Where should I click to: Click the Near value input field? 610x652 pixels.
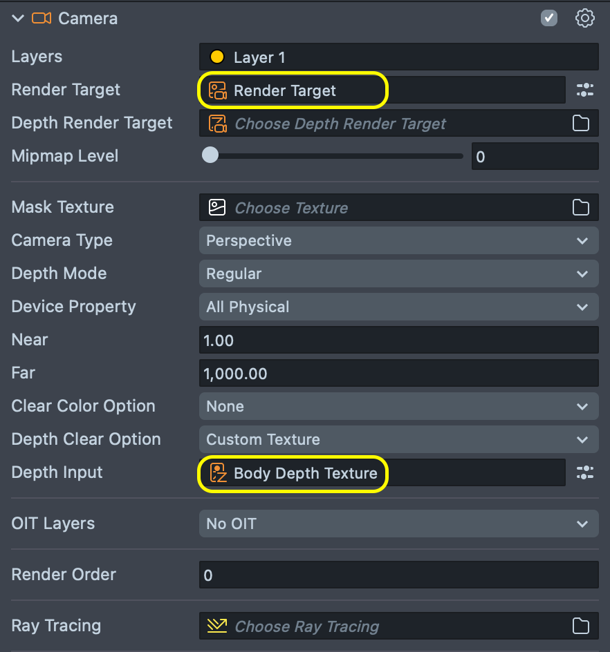398,340
